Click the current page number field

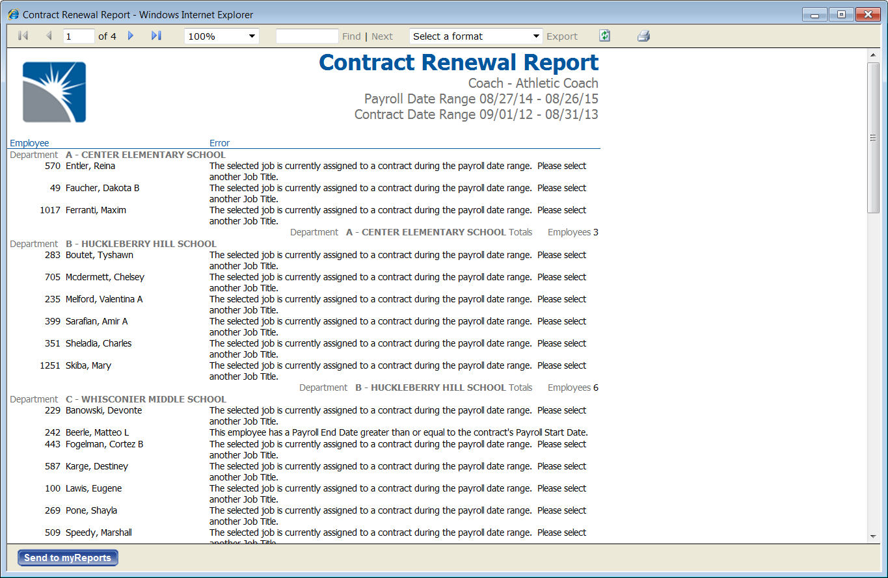[x=79, y=36]
